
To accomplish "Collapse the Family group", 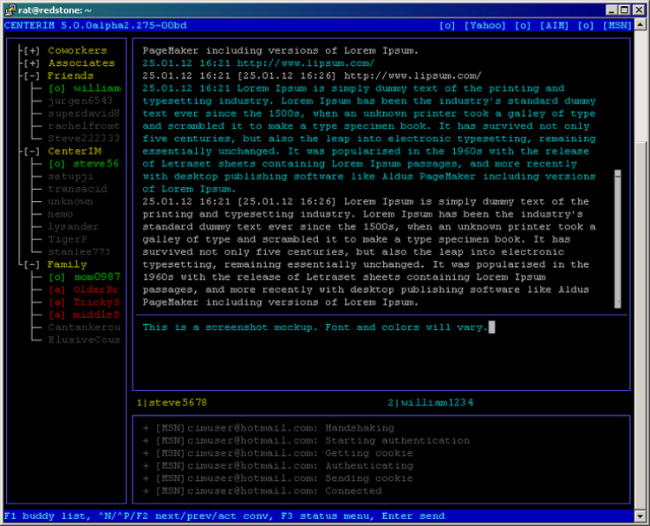I will pyautogui.click(x=31, y=264).
